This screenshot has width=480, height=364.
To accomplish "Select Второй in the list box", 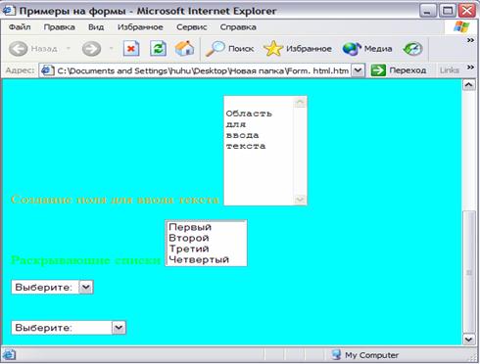I will pos(206,238).
